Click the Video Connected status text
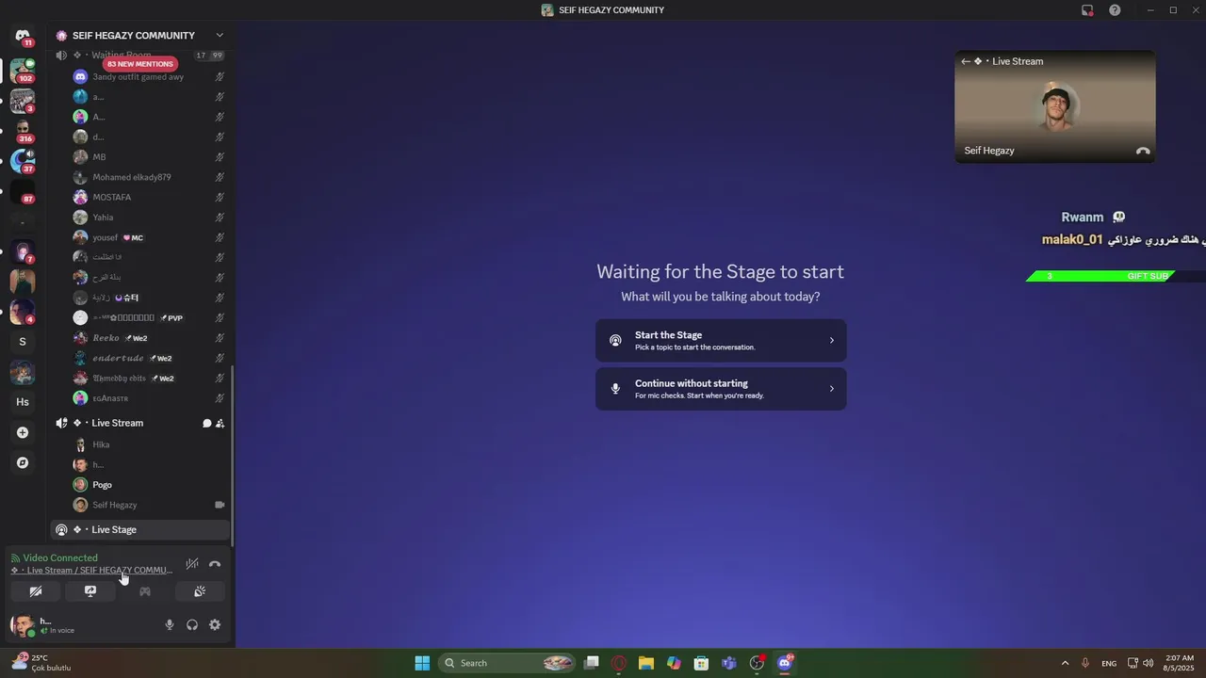Image resolution: width=1206 pixels, height=678 pixels. [x=60, y=557]
